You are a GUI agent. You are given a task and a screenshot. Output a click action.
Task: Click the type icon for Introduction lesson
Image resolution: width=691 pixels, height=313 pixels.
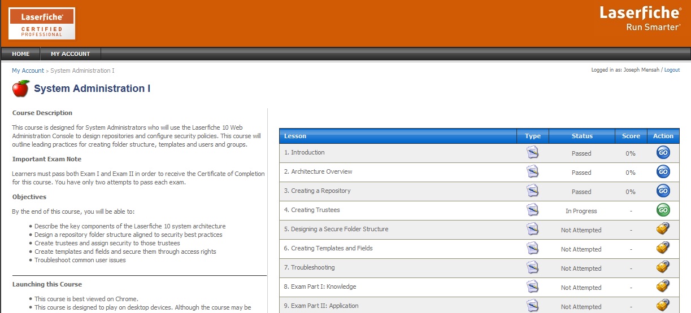(532, 153)
